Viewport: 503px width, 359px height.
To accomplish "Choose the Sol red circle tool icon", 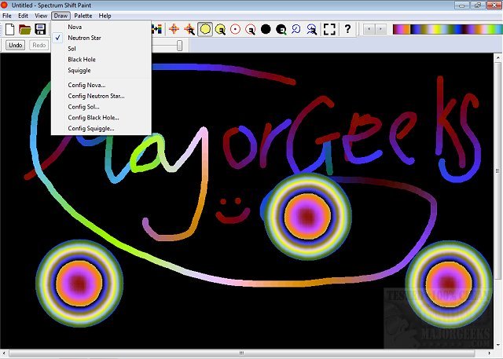I will point(235,29).
